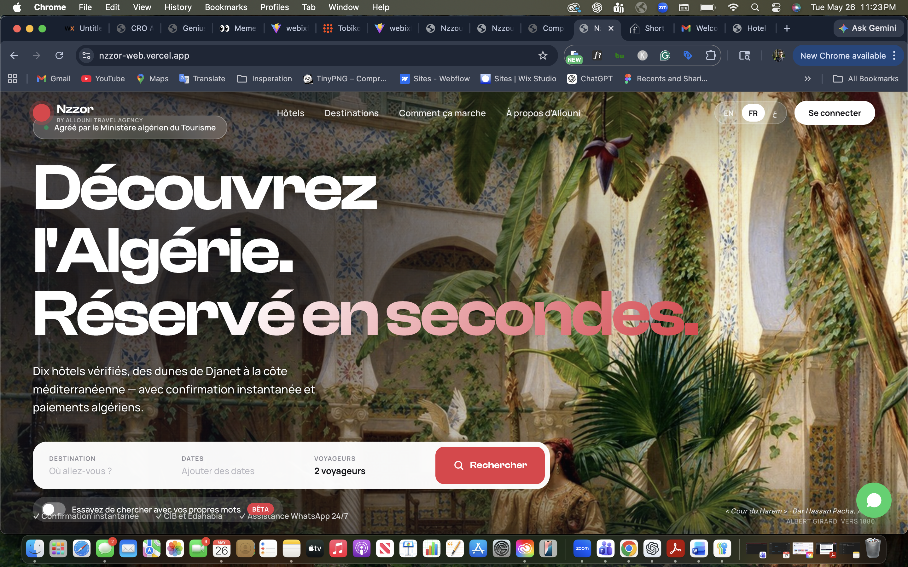Click the WhatsApp chat bubble icon
This screenshot has height=567, width=908.
pos(874,500)
